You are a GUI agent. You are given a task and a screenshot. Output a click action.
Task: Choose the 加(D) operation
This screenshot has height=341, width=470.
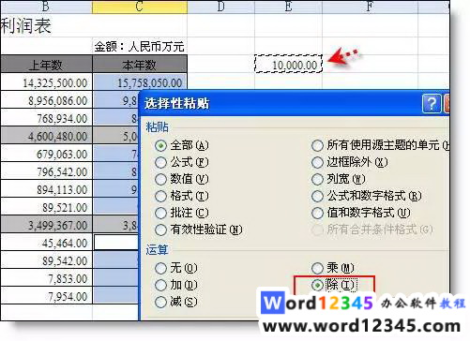[x=176, y=285]
